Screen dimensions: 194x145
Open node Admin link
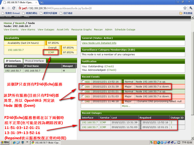coord(109,30)
